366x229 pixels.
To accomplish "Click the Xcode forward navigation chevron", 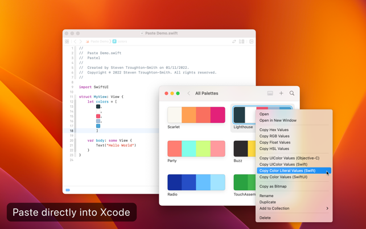I will (81, 42).
